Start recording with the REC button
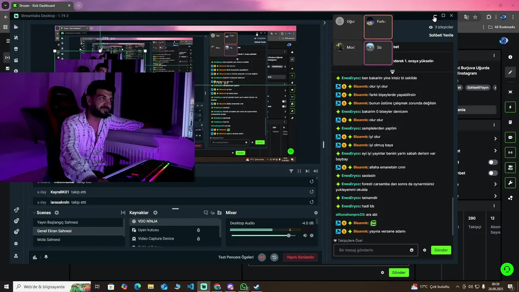 point(262,257)
